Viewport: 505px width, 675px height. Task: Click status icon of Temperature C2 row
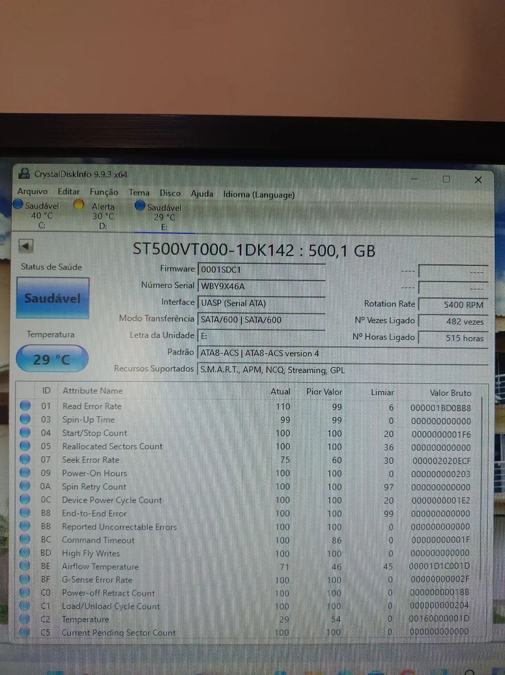25,619
